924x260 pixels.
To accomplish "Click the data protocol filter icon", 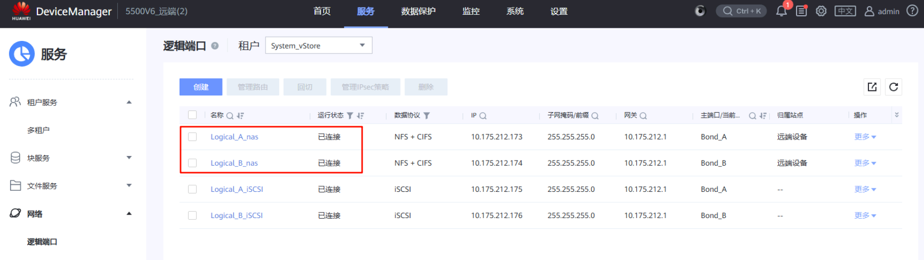I will click(427, 116).
